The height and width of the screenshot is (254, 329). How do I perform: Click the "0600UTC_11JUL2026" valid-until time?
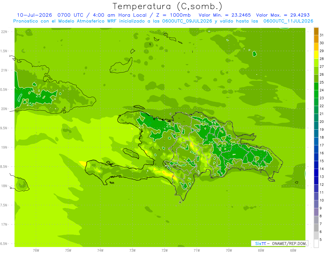288,21
